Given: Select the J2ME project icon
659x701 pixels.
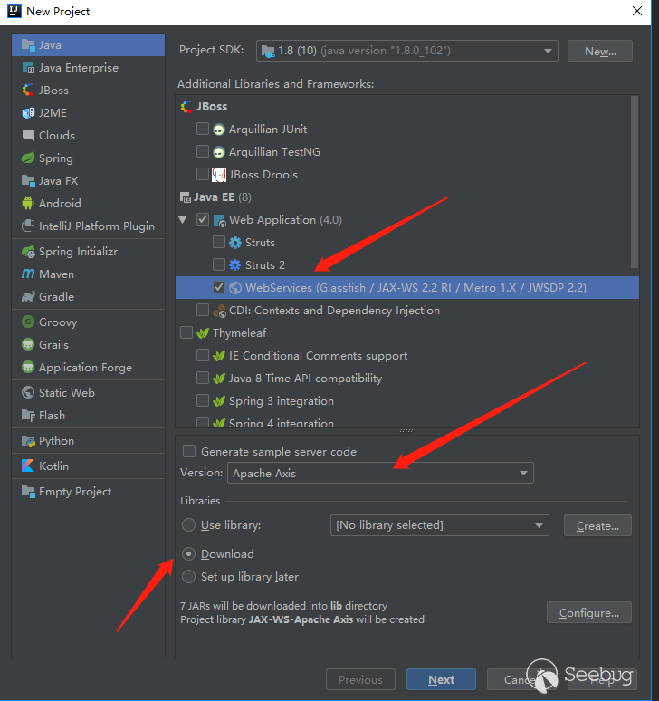Looking at the screenshot, I should pyautogui.click(x=28, y=112).
